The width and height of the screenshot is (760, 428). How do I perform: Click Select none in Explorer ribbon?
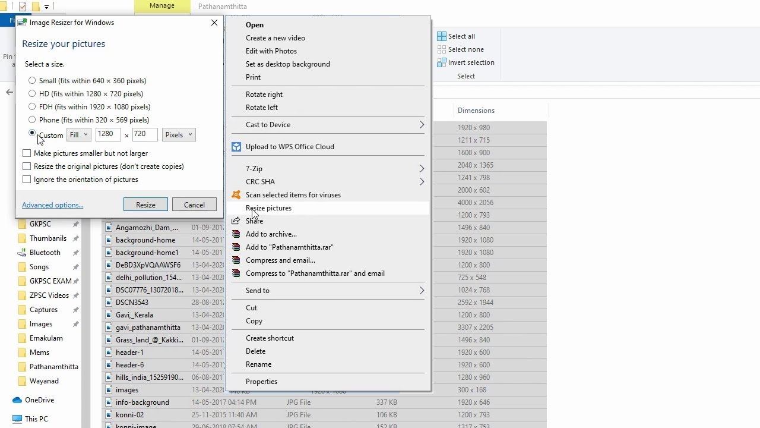click(460, 49)
